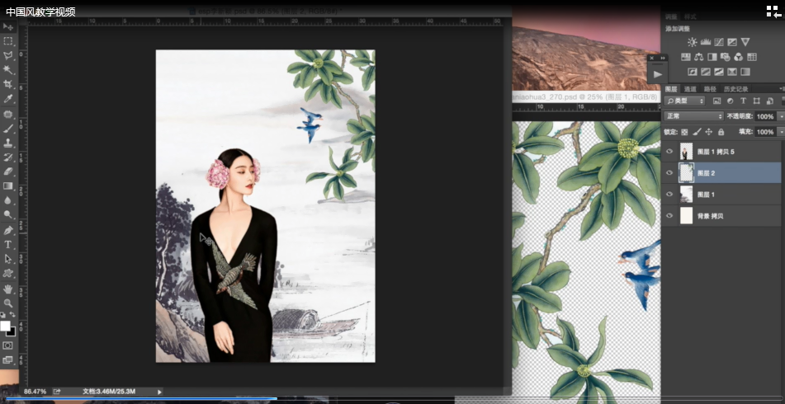Click the fill 填充 percentage field
This screenshot has width=785, height=404.
pyautogui.click(x=765, y=132)
